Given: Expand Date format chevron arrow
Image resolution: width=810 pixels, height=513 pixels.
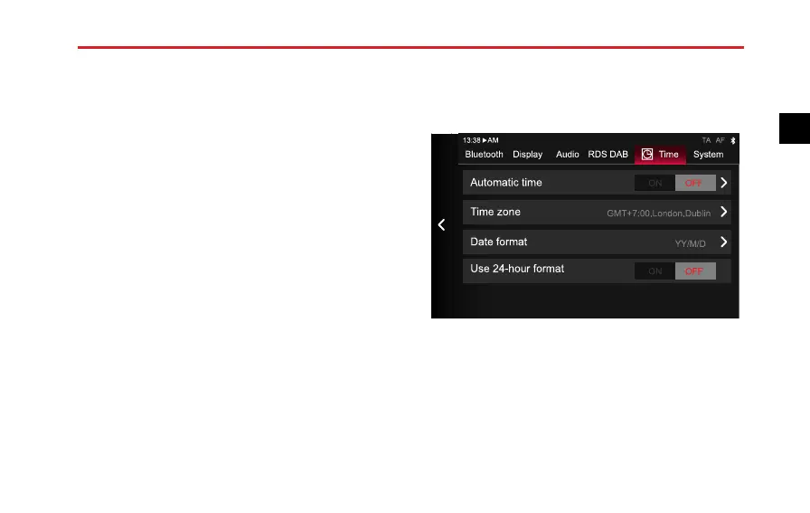Looking at the screenshot, I should (724, 242).
